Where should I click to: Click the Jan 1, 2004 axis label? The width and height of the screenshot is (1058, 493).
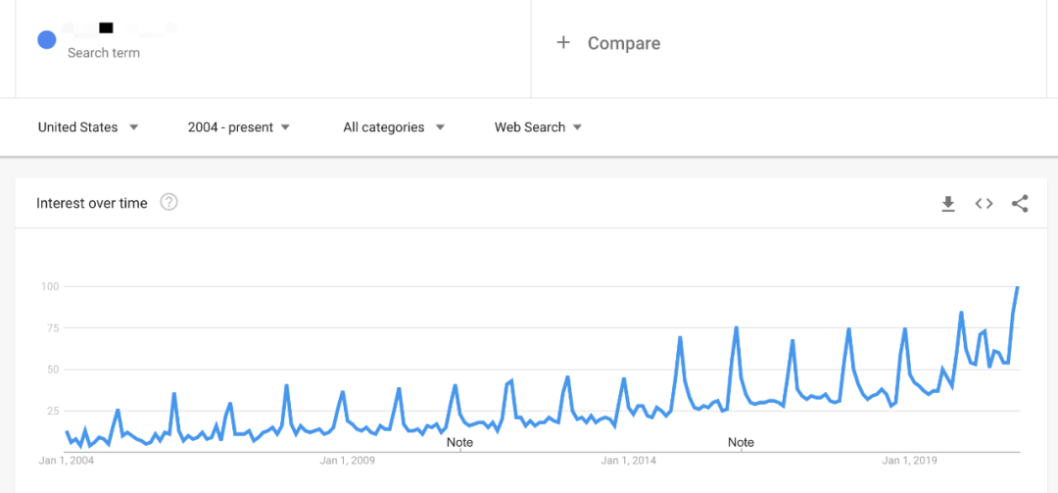[67, 460]
